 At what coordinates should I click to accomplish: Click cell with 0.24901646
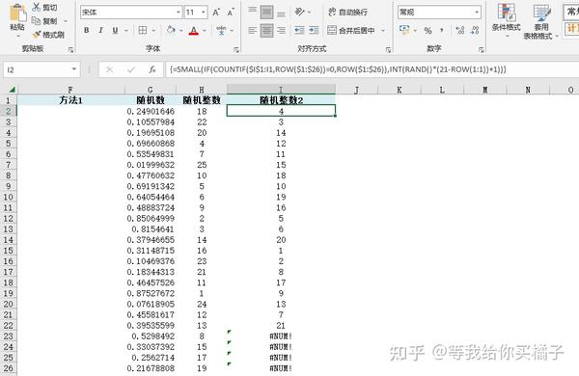tap(151, 111)
